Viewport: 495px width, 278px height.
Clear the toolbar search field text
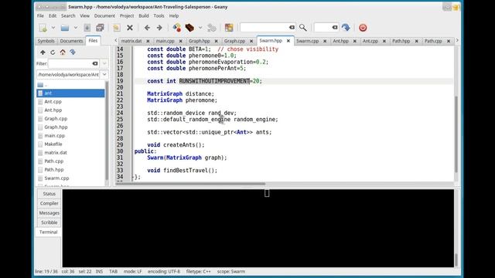coord(292,28)
